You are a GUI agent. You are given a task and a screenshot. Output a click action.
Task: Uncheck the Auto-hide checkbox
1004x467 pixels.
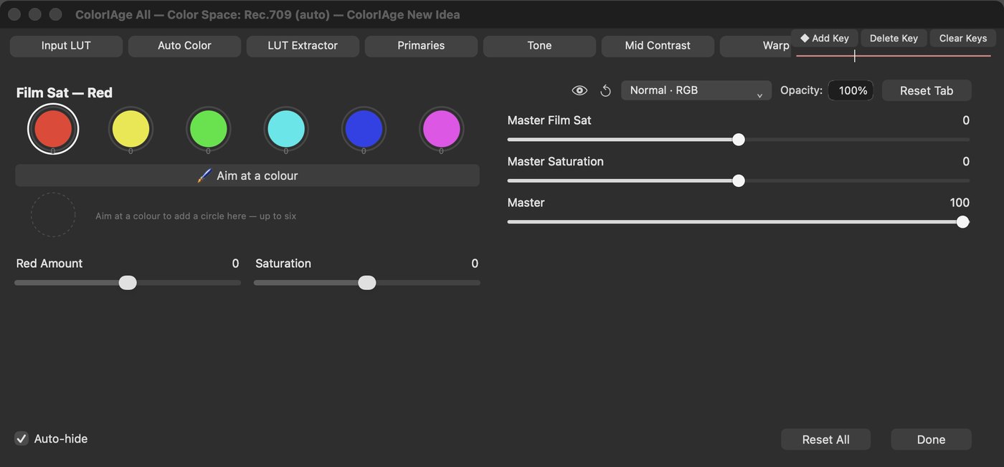(x=22, y=438)
